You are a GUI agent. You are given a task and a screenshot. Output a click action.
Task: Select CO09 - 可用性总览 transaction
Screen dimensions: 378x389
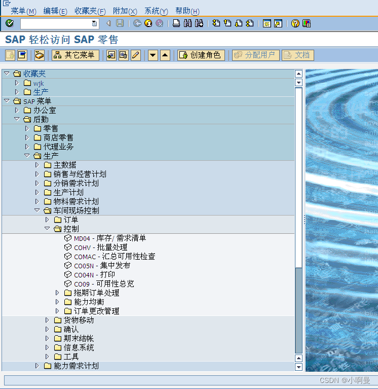104,284
